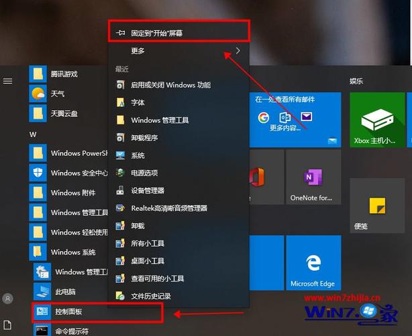The width and height of the screenshot is (412, 336).
Task: Choose 所有小工具 in recent list
Action: 178,243
